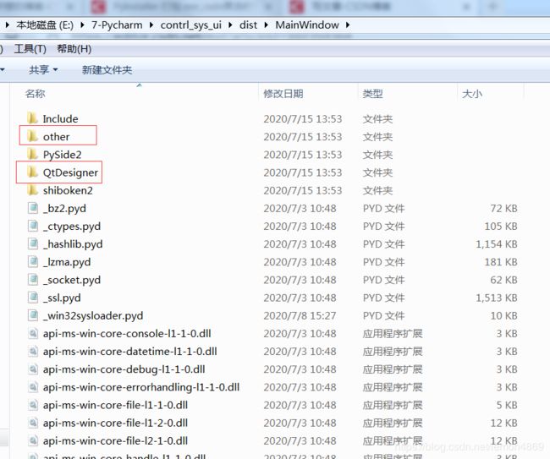Navigate to 本地磁盘 (E:) in address bar

click(45, 25)
